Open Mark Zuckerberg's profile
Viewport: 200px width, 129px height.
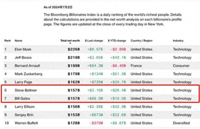click(x=28, y=74)
